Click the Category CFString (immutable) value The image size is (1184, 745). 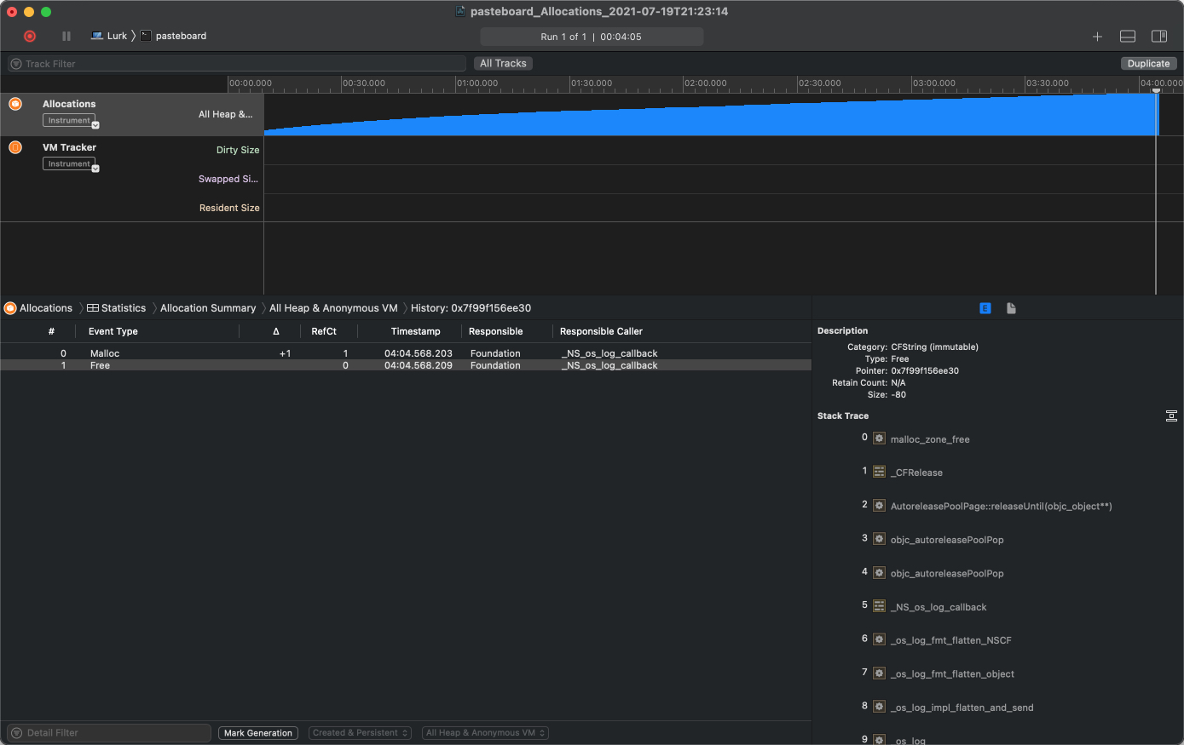934,347
